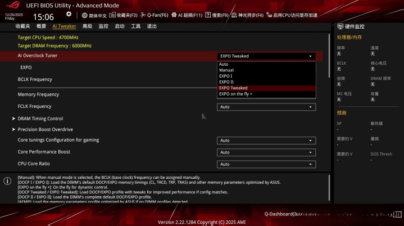Click the CPU Core Ratio label
The image size is (404, 226).
34,164
